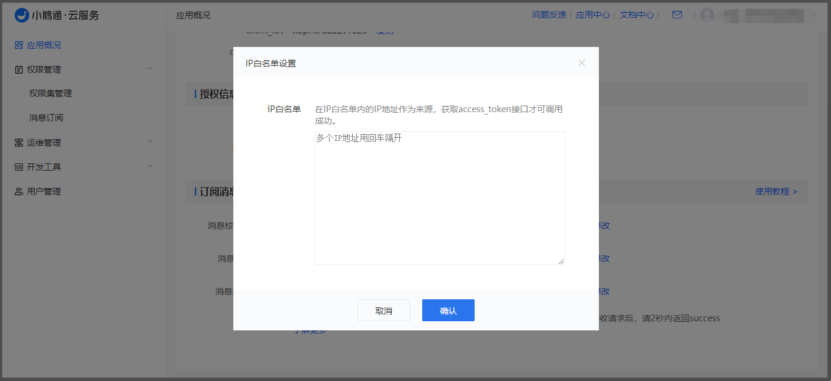This screenshot has width=831, height=381.
Task: Expand the 开发工具 menu chevron
Action: [150, 166]
